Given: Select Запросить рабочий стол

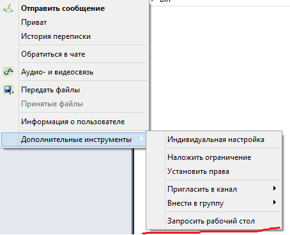Looking at the screenshot, I should click(x=214, y=221).
